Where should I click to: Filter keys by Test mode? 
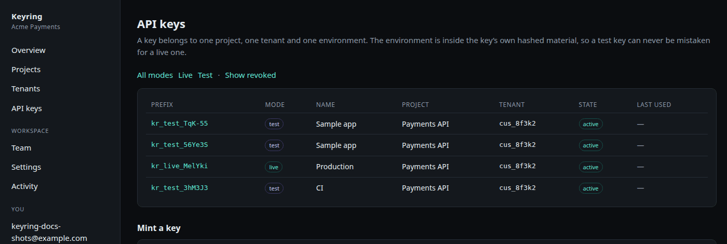205,75
